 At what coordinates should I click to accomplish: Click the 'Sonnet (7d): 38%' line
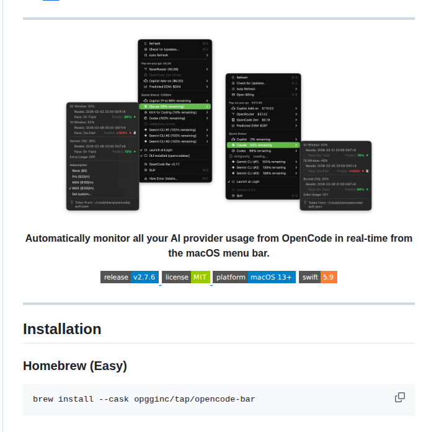point(82,141)
